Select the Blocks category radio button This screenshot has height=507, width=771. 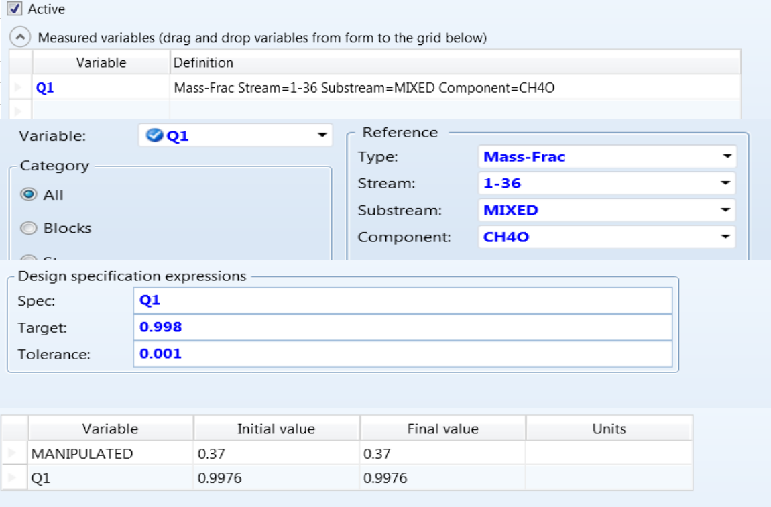point(29,229)
